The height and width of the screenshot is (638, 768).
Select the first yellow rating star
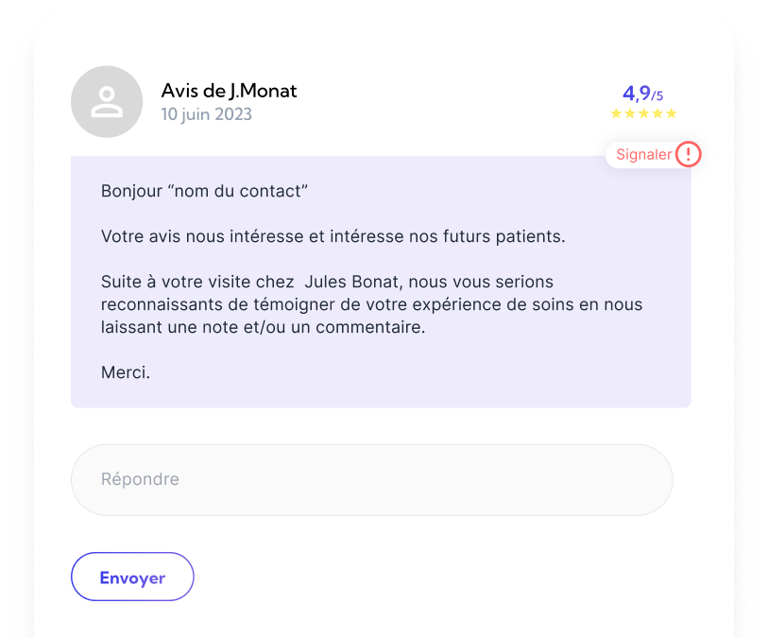coord(616,113)
